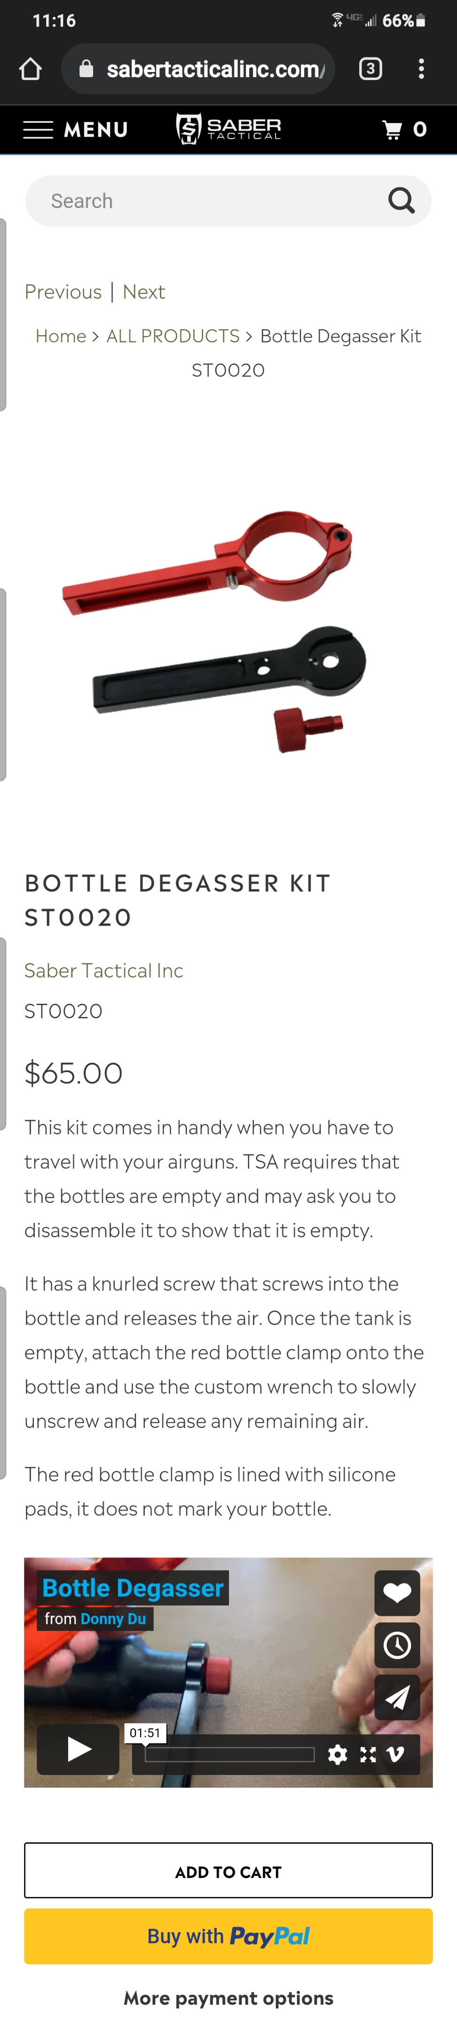Open the Home breadcrumb link
This screenshot has height=2024, width=457.
click(x=61, y=336)
